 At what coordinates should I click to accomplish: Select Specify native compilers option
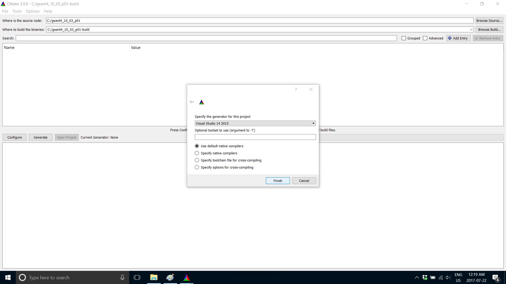[x=216, y=153]
